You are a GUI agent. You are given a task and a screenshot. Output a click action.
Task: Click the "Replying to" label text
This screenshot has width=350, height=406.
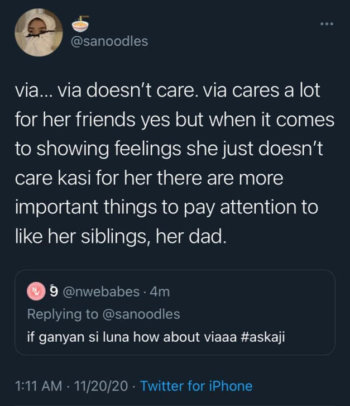pyautogui.click(x=63, y=314)
